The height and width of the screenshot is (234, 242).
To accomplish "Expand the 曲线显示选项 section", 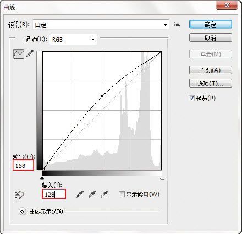I will 22,211.
